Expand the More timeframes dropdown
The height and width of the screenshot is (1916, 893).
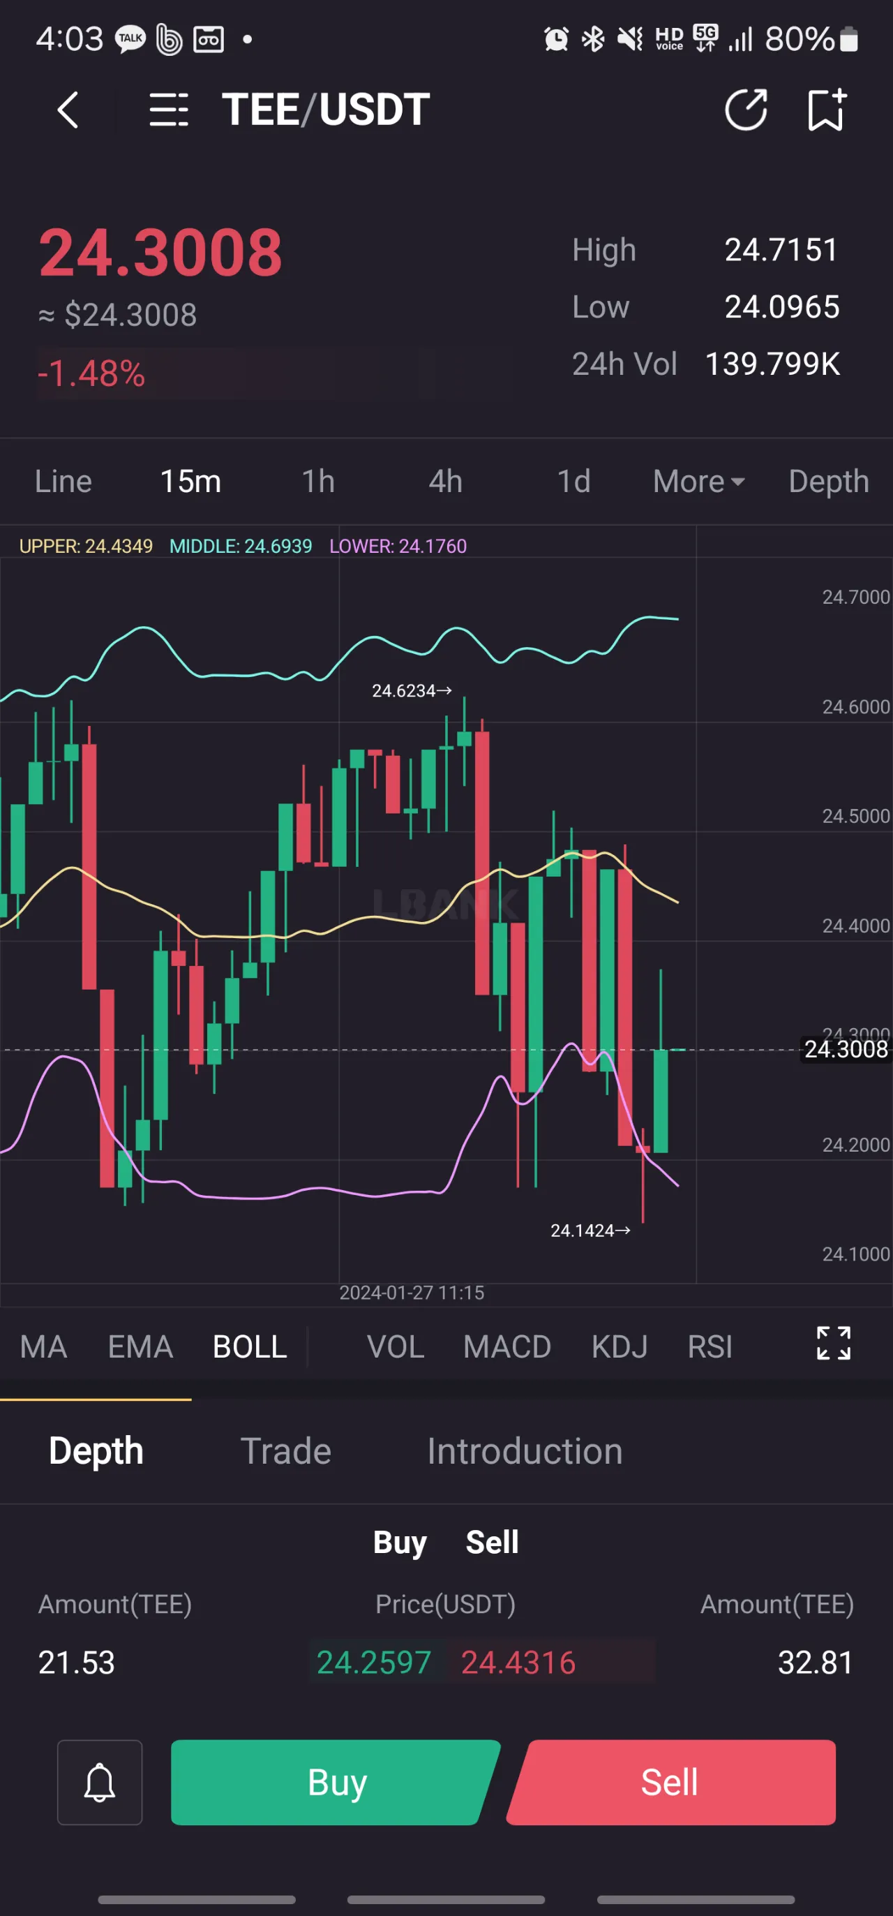(x=698, y=481)
